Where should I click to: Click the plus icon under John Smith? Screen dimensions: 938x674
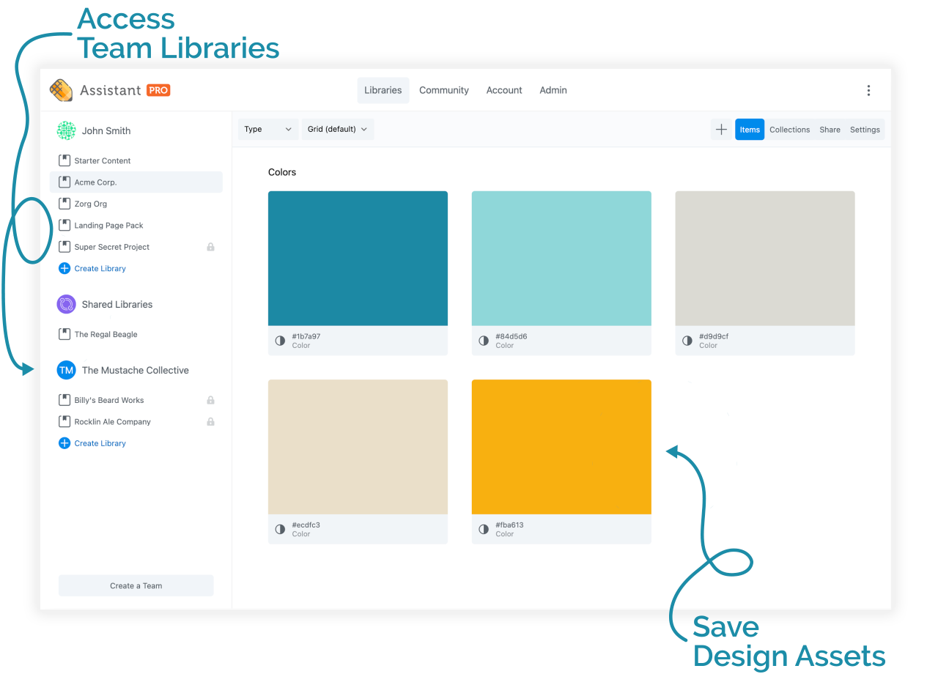coord(64,269)
